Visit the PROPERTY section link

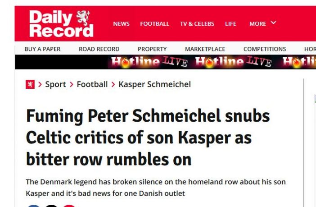[x=152, y=49]
